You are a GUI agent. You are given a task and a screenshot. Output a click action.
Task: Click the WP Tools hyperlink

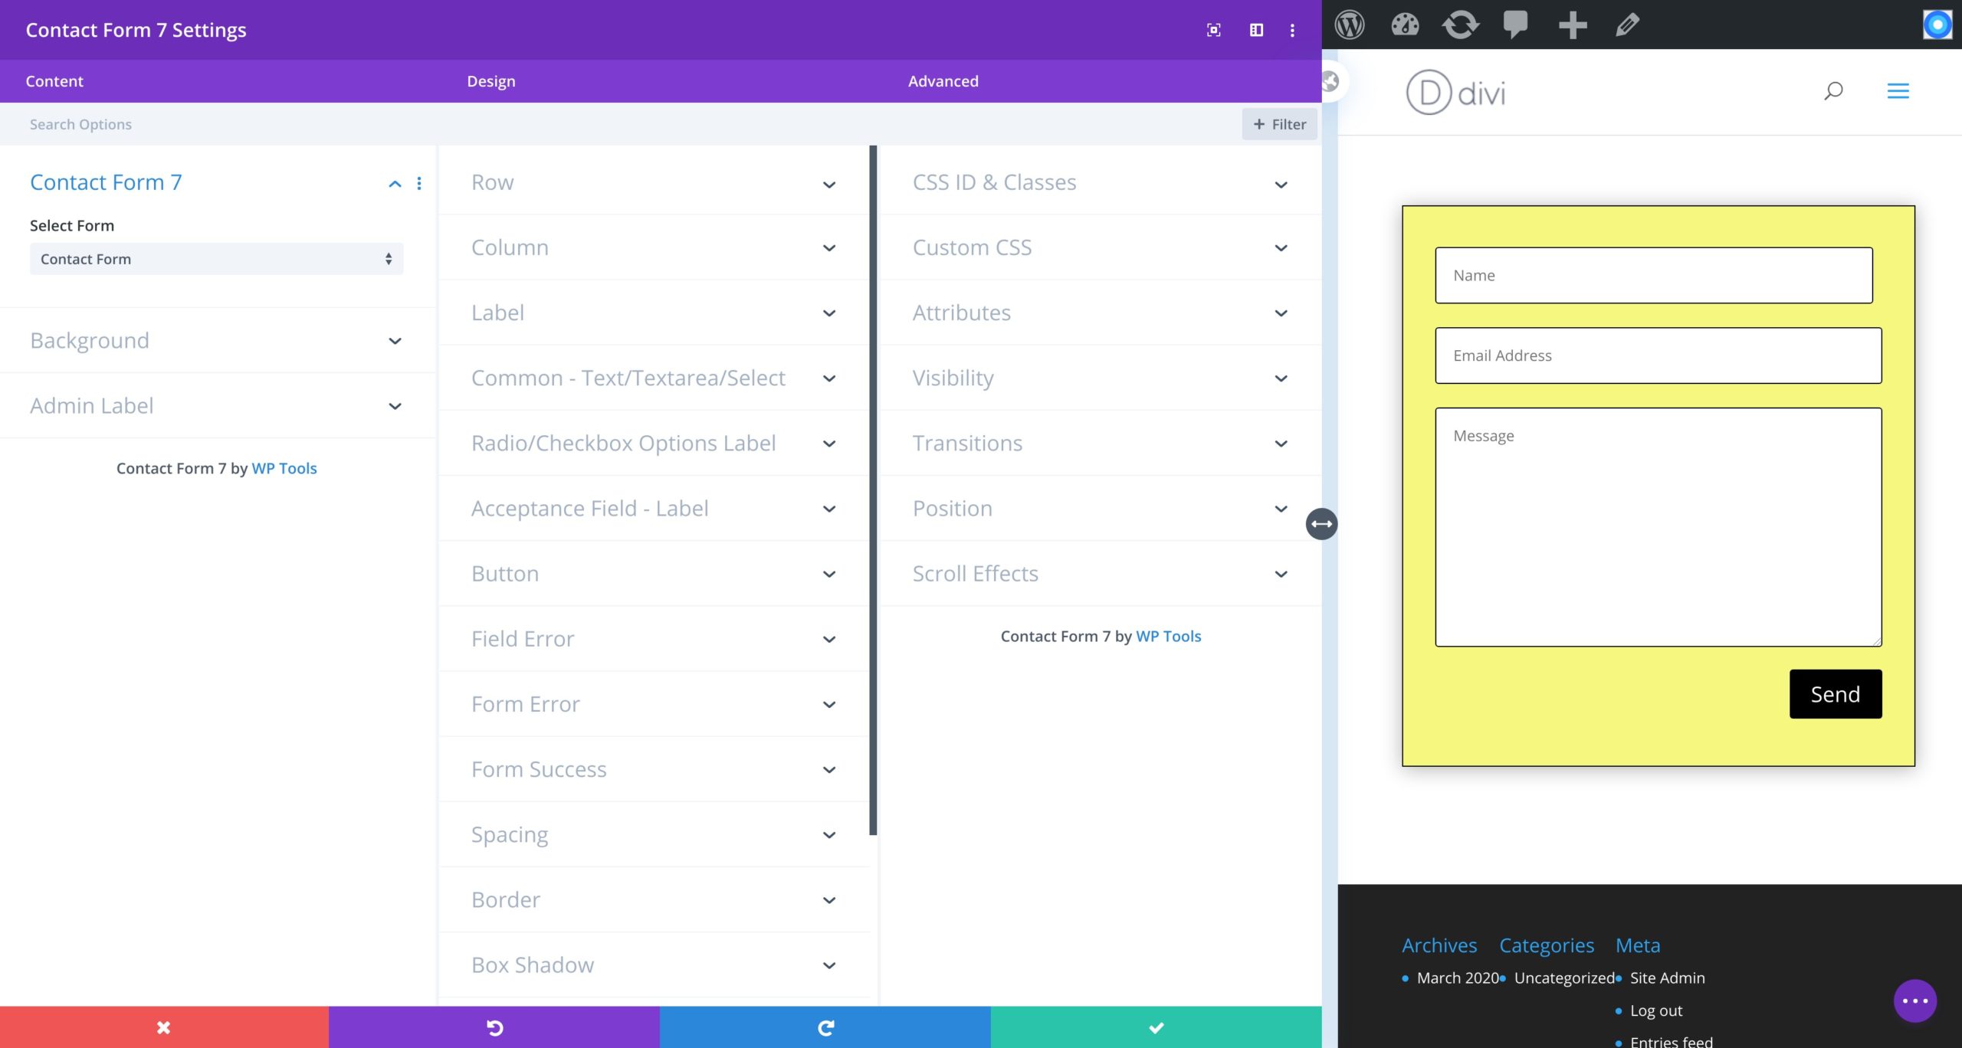tap(283, 467)
